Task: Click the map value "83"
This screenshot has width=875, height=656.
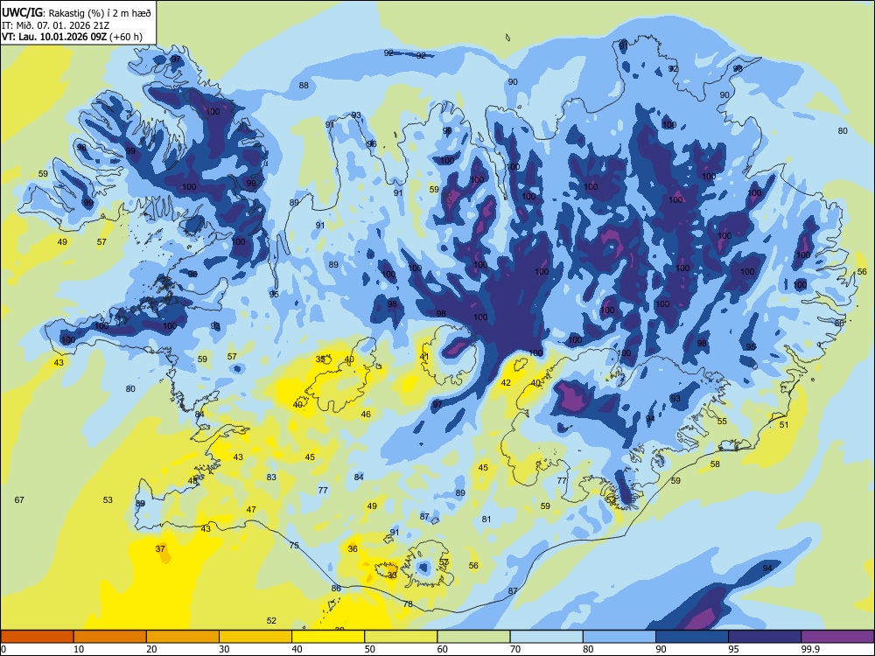Action: [271, 477]
